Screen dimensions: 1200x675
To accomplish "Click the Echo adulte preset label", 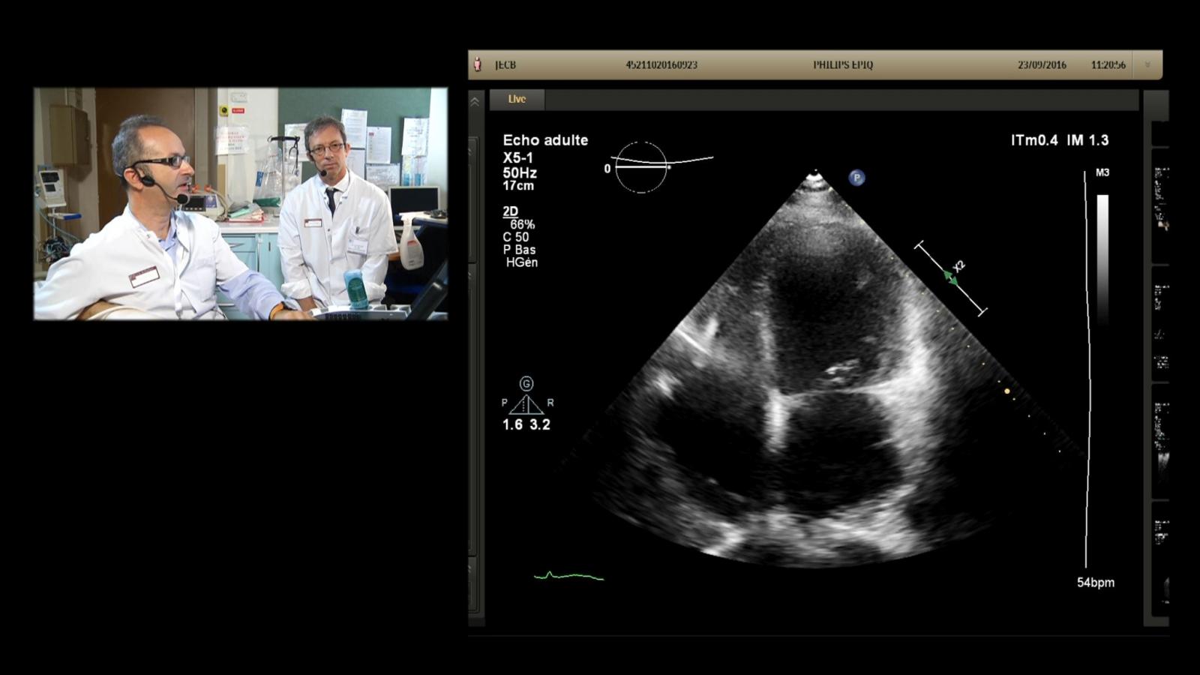I will click(545, 140).
